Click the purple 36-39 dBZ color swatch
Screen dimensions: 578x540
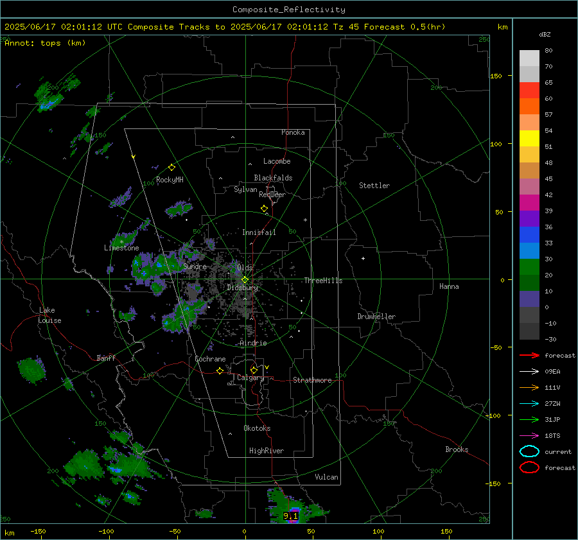529,218
